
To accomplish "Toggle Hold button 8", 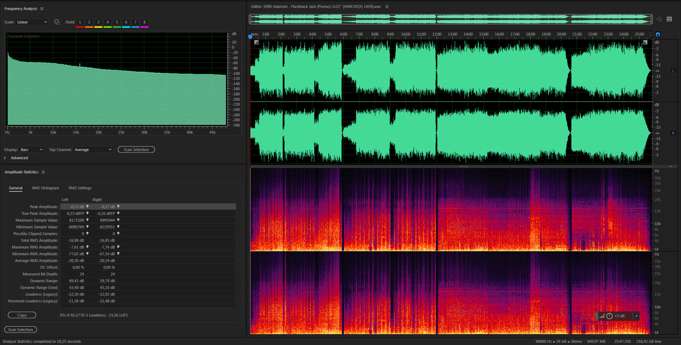I will [144, 22].
